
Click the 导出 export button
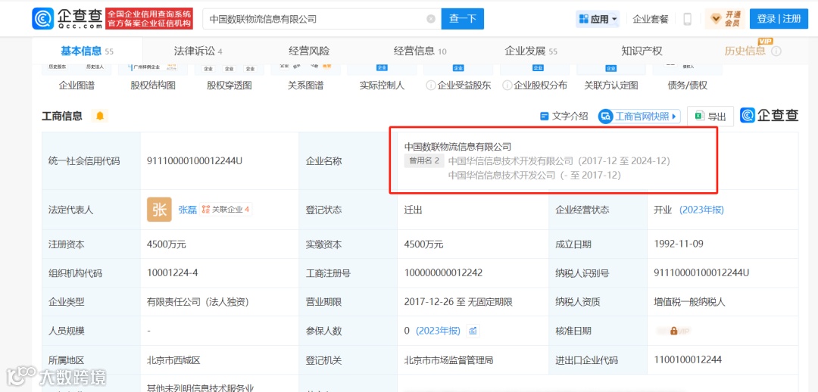tap(710, 117)
